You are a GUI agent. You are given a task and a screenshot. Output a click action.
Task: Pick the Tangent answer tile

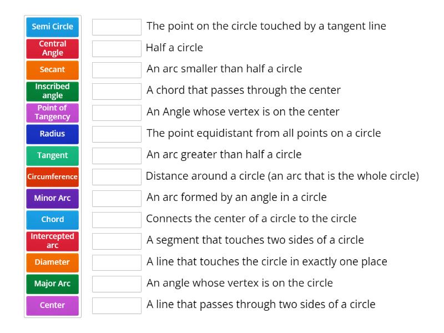[x=52, y=155]
